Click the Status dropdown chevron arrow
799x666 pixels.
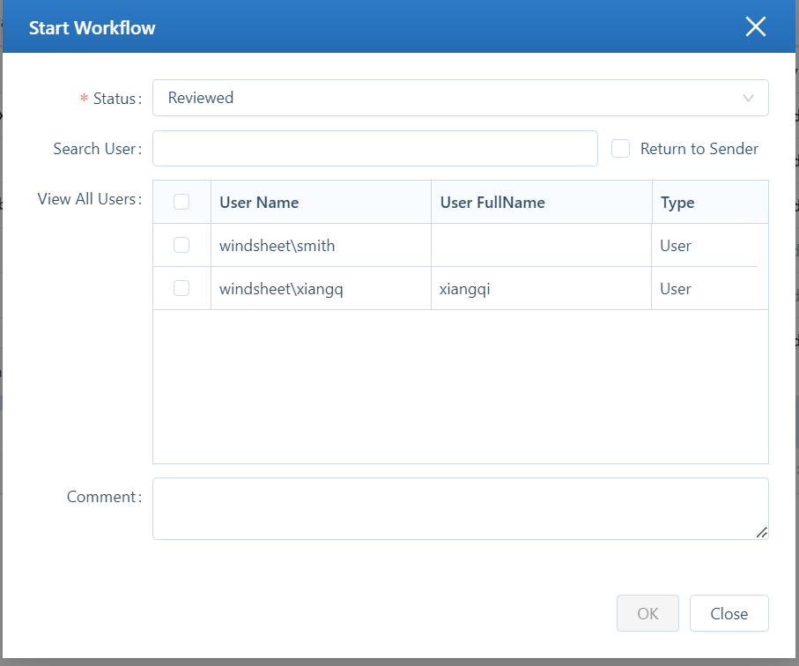[748, 98]
